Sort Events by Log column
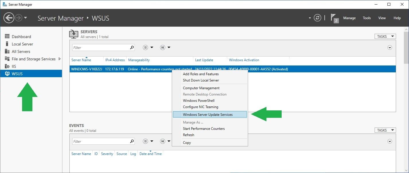 click(x=133, y=154)
